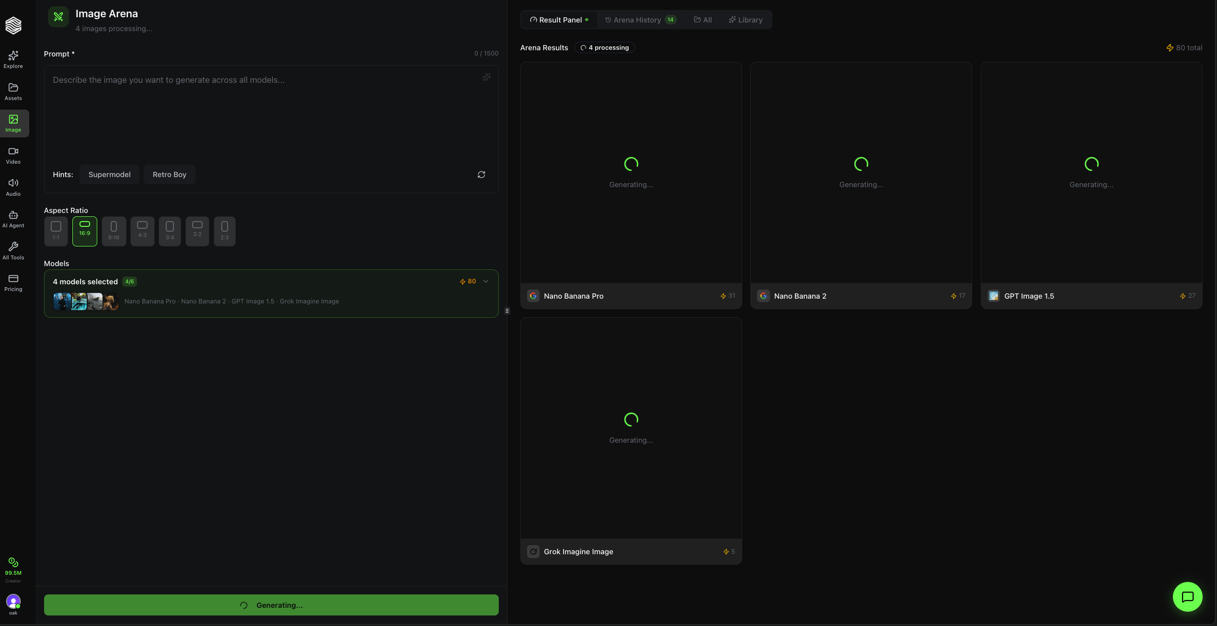This screenshot has width=1217, height=626.
Task: Click the prompt enhance sparkle icon
Action: tap(486, 77)
